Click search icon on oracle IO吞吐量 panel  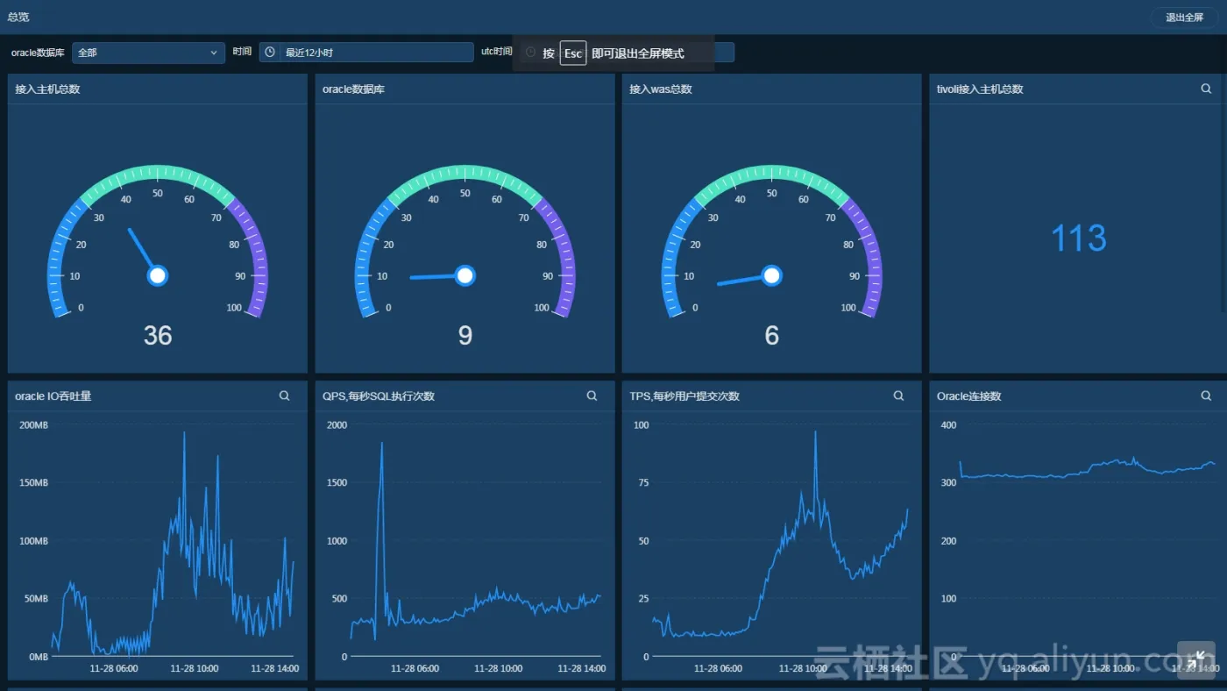[x=285, y=395]
